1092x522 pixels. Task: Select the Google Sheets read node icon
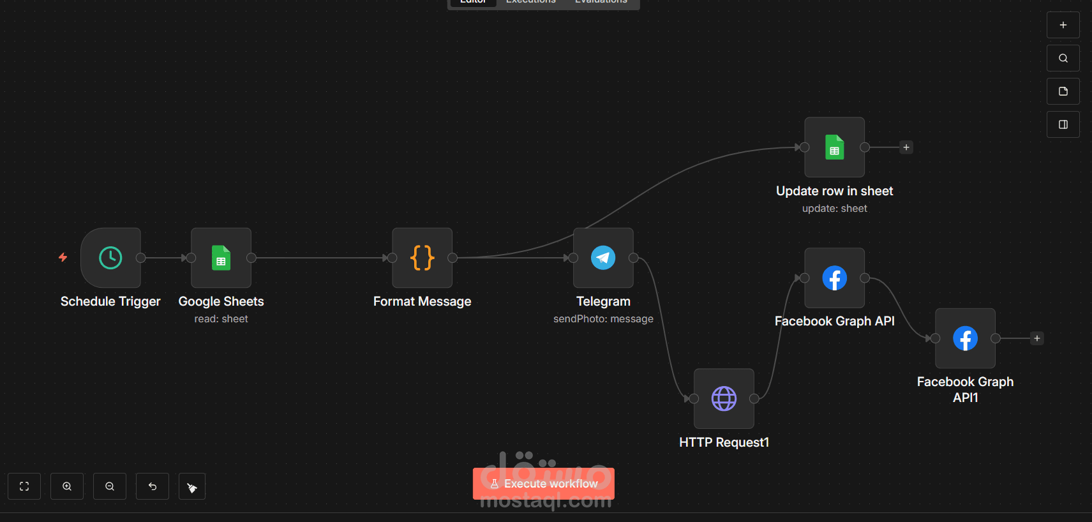221,258
